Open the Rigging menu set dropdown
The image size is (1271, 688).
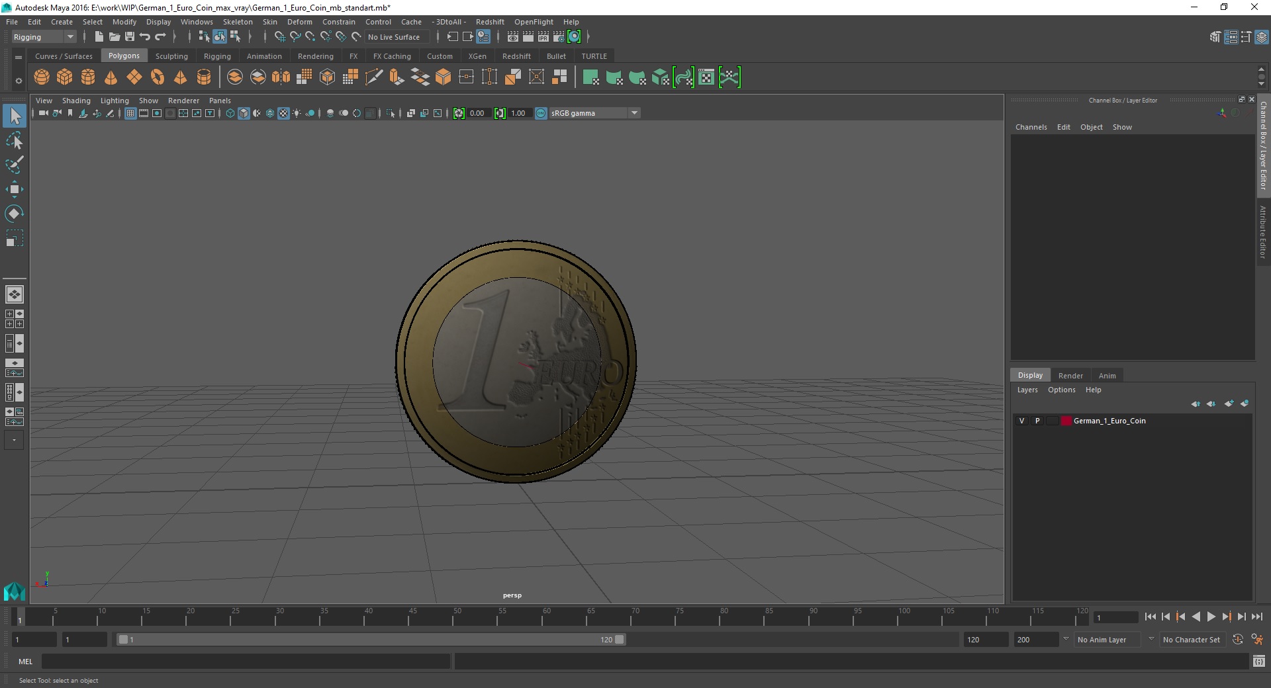click(44, 37)
